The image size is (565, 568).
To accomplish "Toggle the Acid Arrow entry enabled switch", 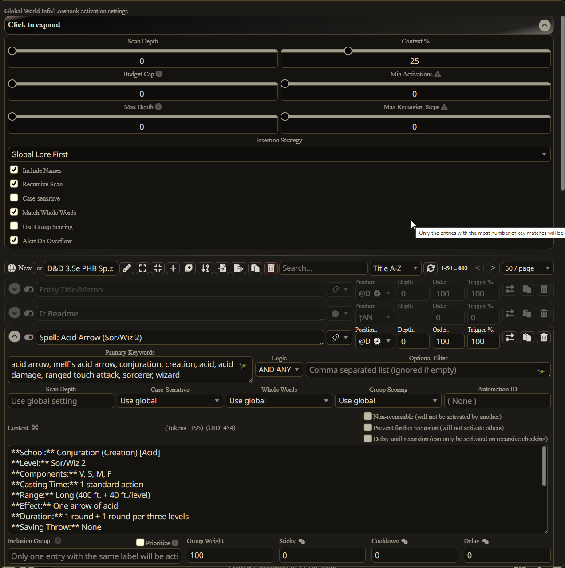I will pos(29,337).
